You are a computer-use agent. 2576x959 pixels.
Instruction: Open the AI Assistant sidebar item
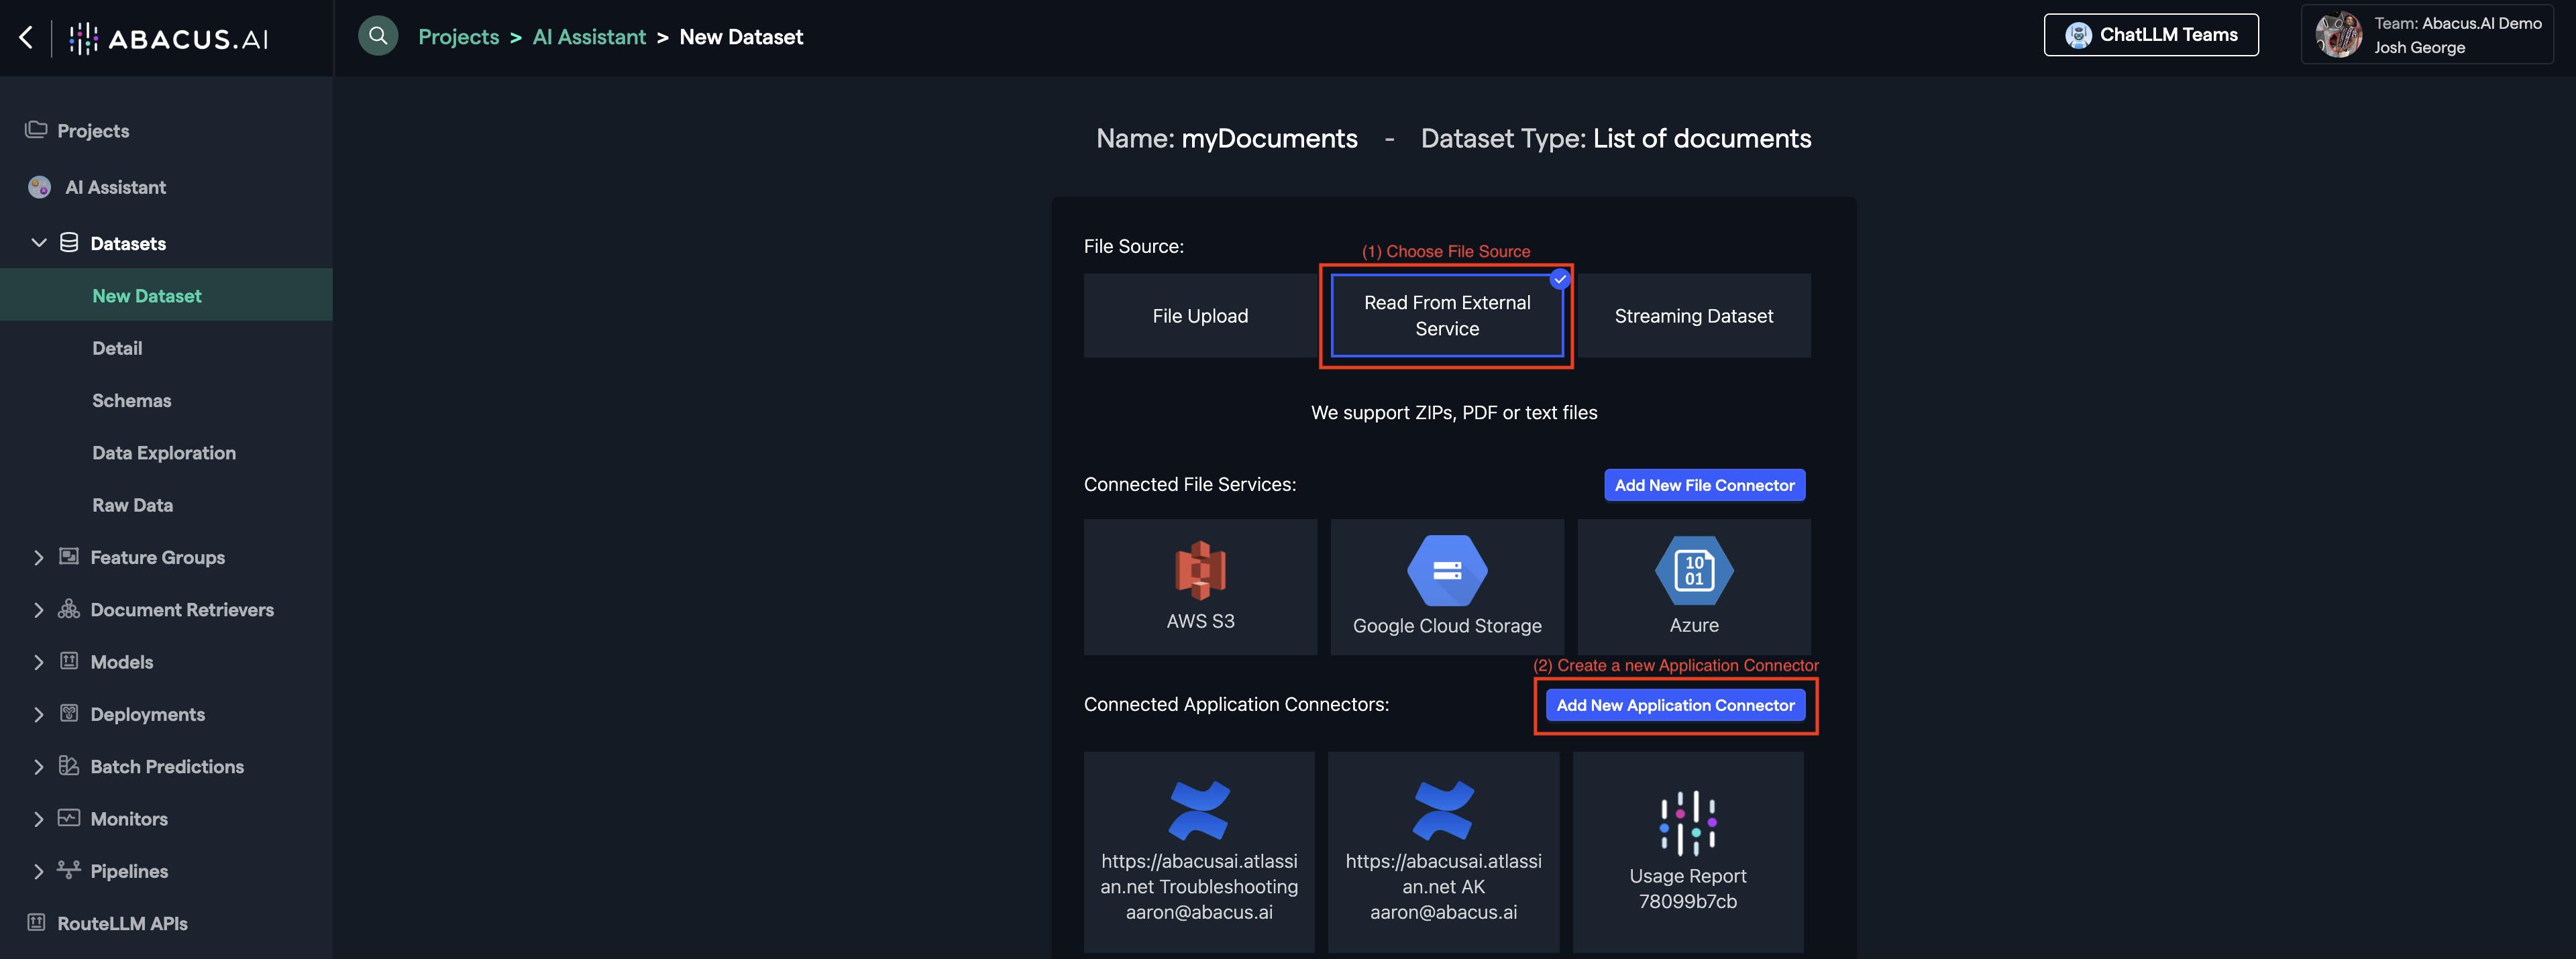115,187
